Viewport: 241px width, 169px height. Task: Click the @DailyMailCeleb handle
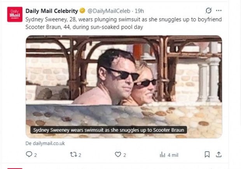(109, 11)
